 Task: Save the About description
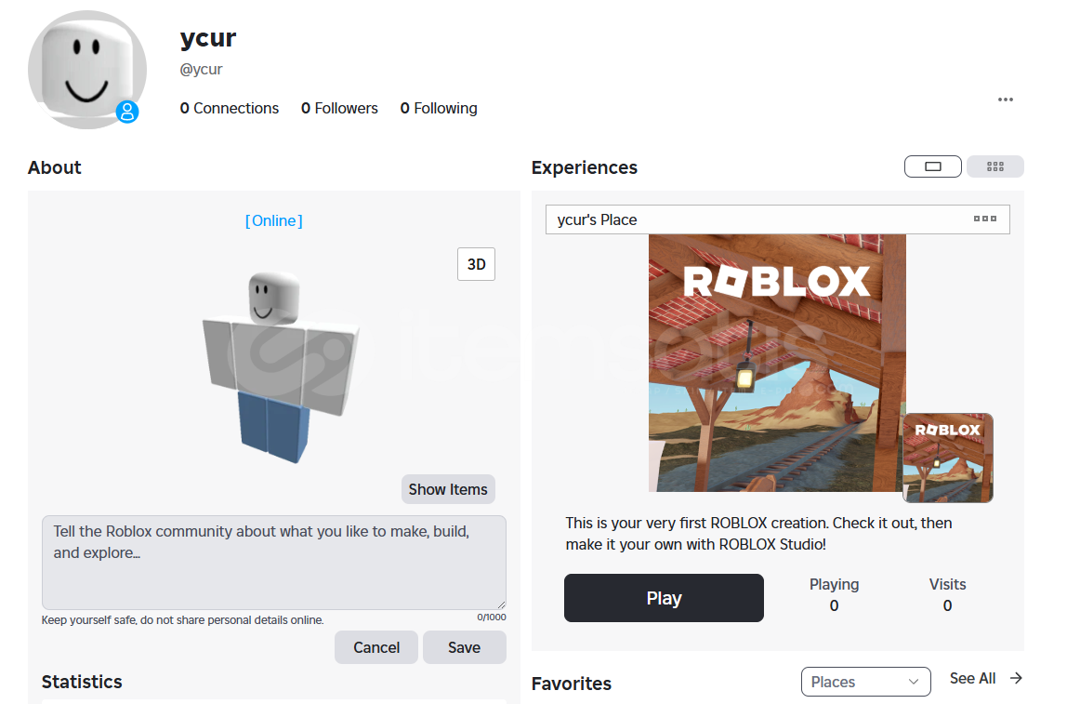click(464, 647)
